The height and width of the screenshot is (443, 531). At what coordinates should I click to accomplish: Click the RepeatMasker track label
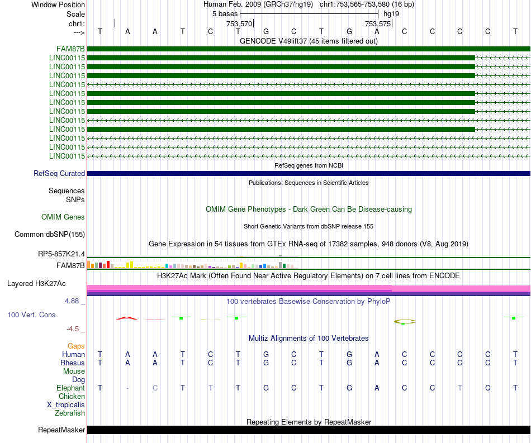61,430
